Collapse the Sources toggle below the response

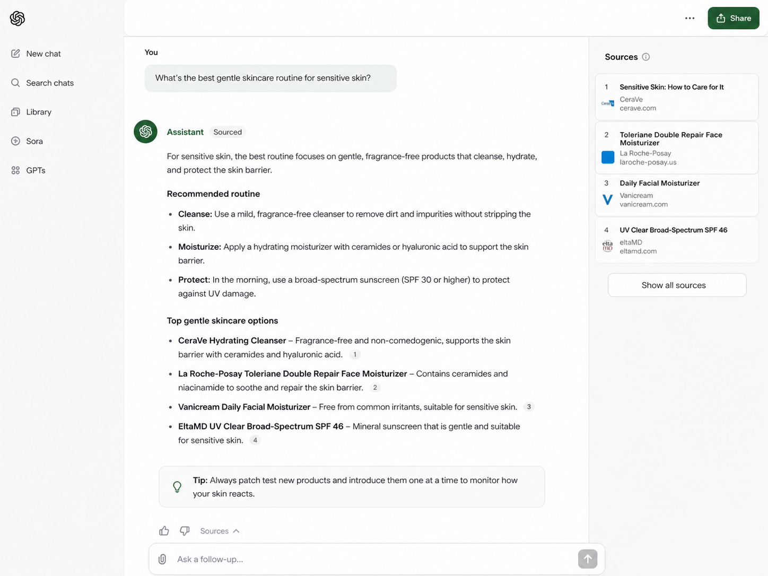(220, 531)
